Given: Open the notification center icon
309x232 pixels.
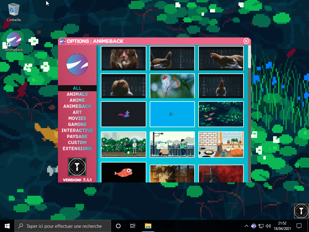Looking at the screenshot, I should tap(299, 226).
